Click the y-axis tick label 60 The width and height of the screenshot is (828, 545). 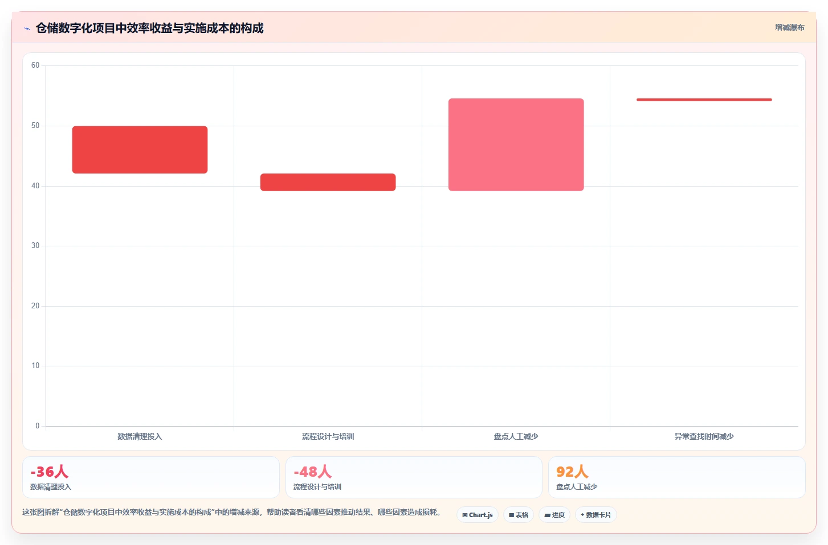35,65
